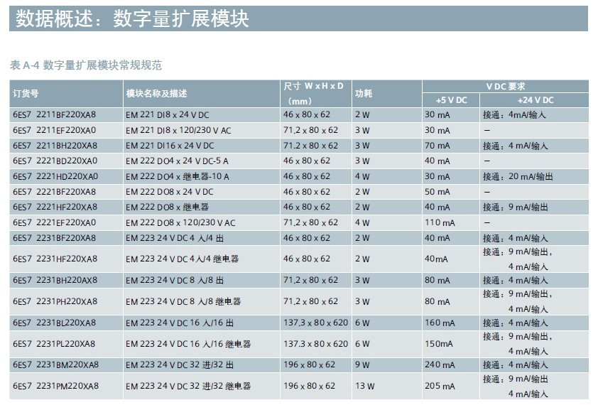Click 71.2 x 80 x 62 in 6ES7 2211EF220XA0 row
Viewport: 598px width, 405px height.
click(x=310, y=130)
